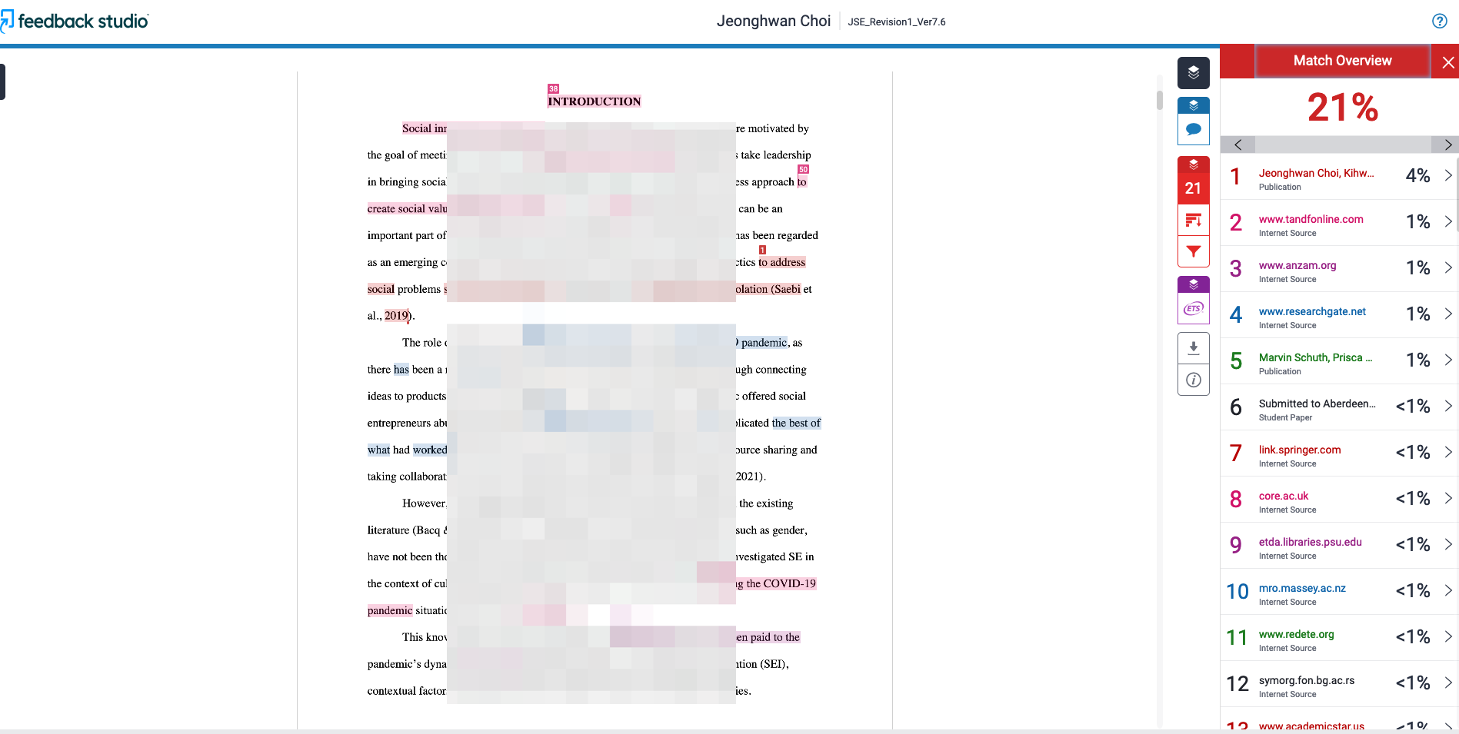Click the feedback studio logo
Viewport: 1459px width, 734px height.
point(75,22)
